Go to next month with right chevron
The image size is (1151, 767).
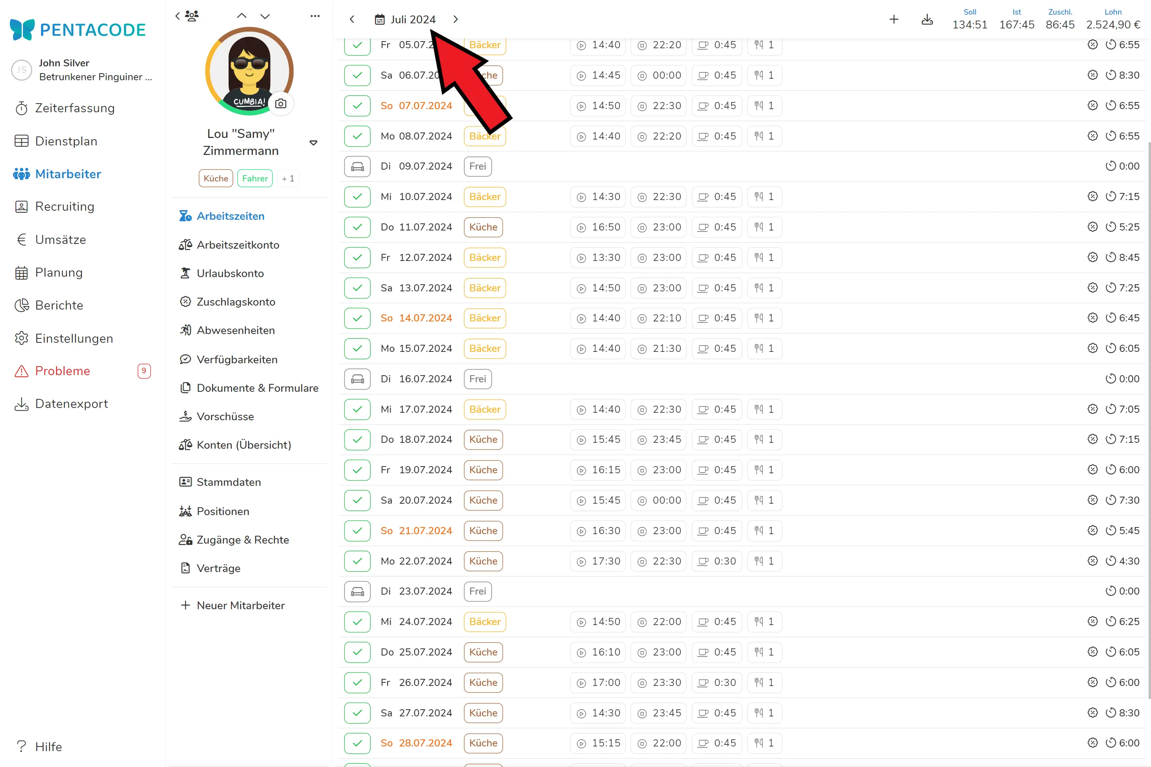(x=456, y=19)
